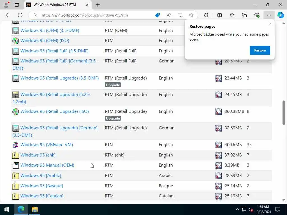
Task: Click the x86 icon in the 8.39MB row
Action: 219,165
